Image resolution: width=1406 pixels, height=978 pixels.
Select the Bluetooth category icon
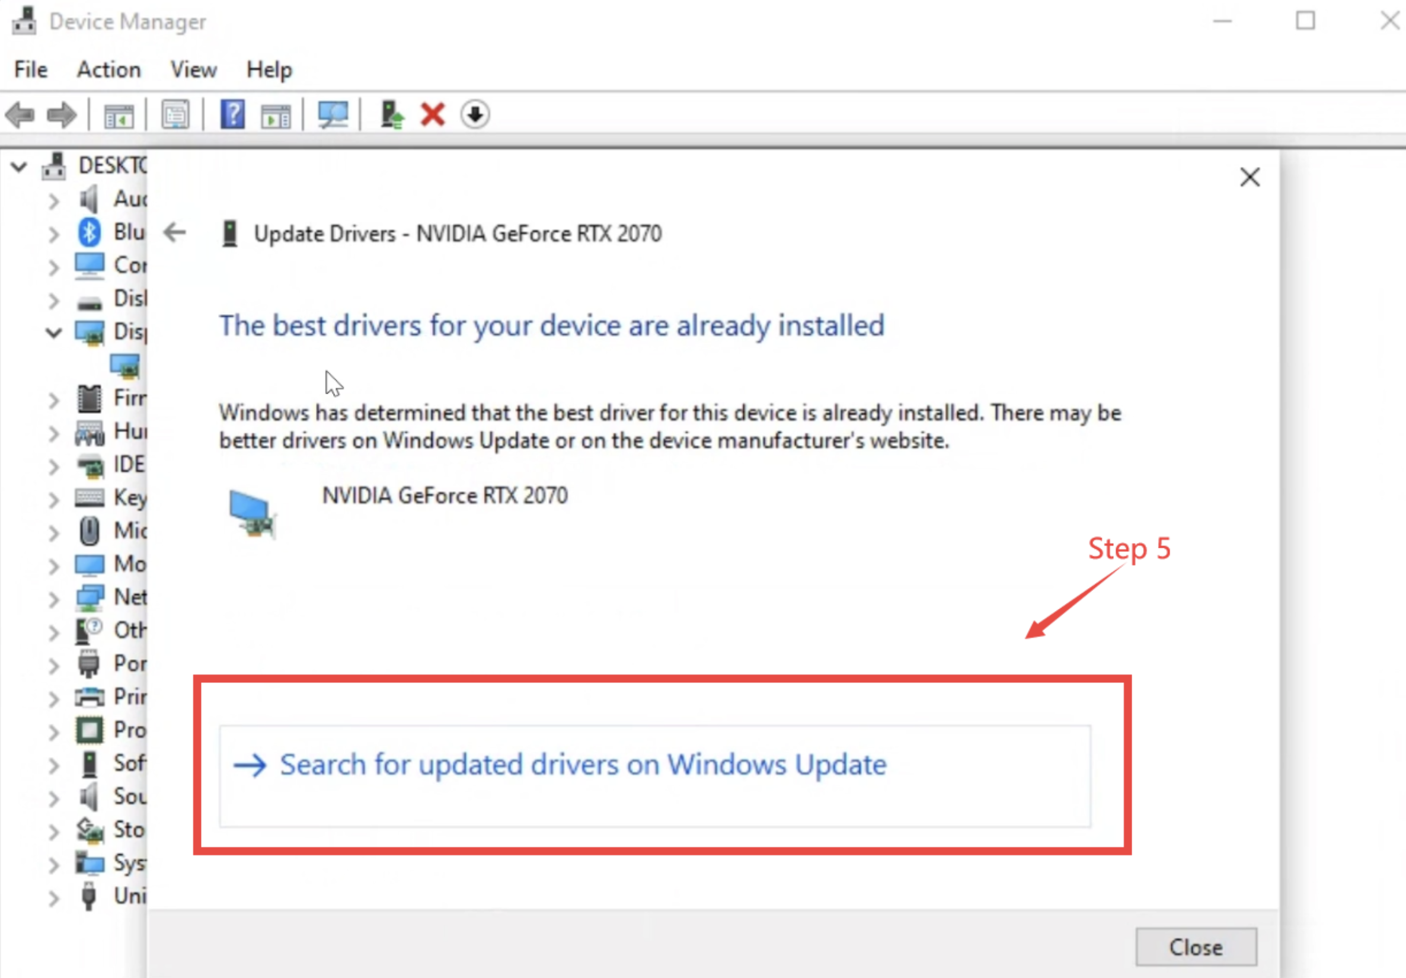tap(90, 232)
